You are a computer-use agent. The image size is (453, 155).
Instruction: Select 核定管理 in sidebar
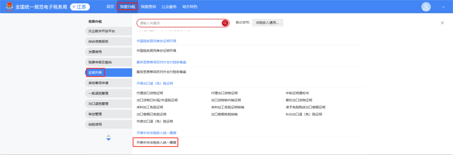[x=109, y=114]
